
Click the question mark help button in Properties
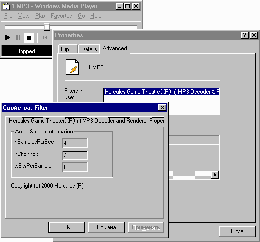pos(245,35)
